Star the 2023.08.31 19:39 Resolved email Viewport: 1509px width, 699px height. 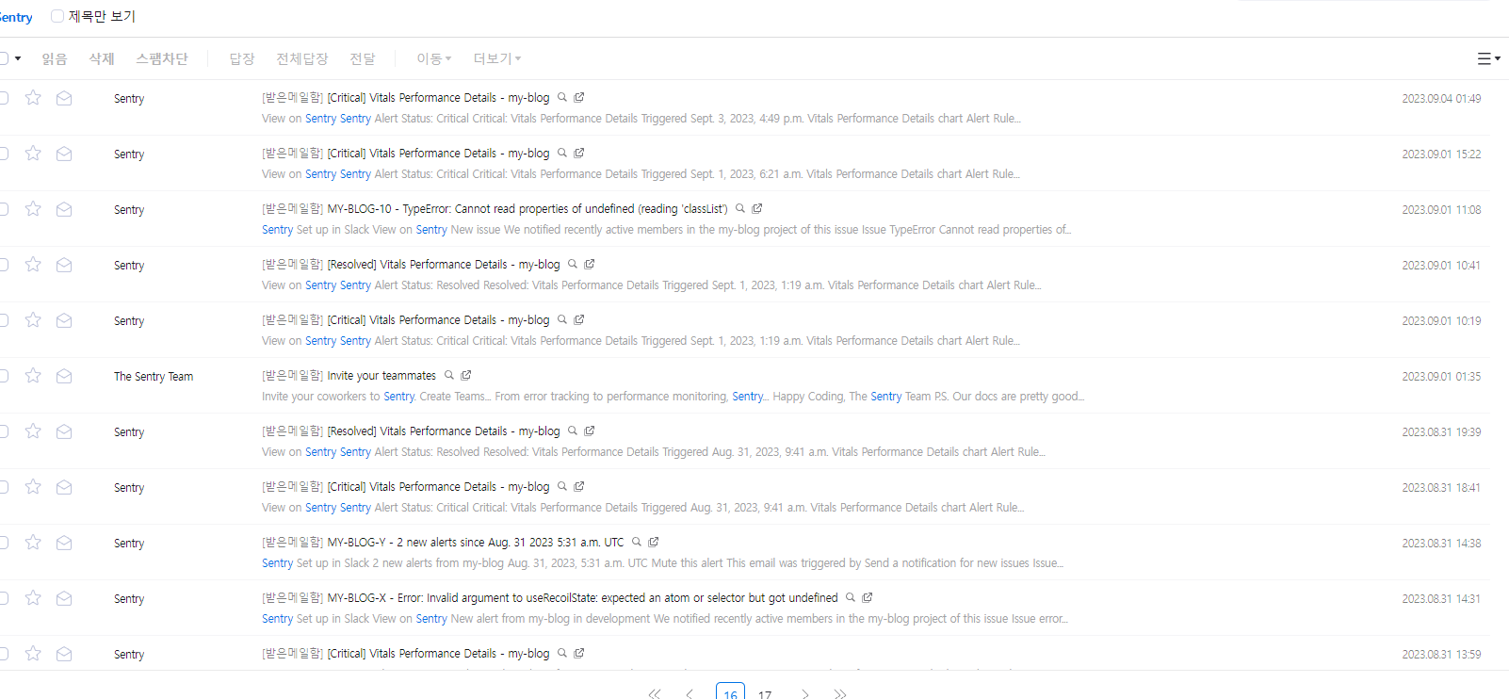pyautogui.click(x=33, y=431)
